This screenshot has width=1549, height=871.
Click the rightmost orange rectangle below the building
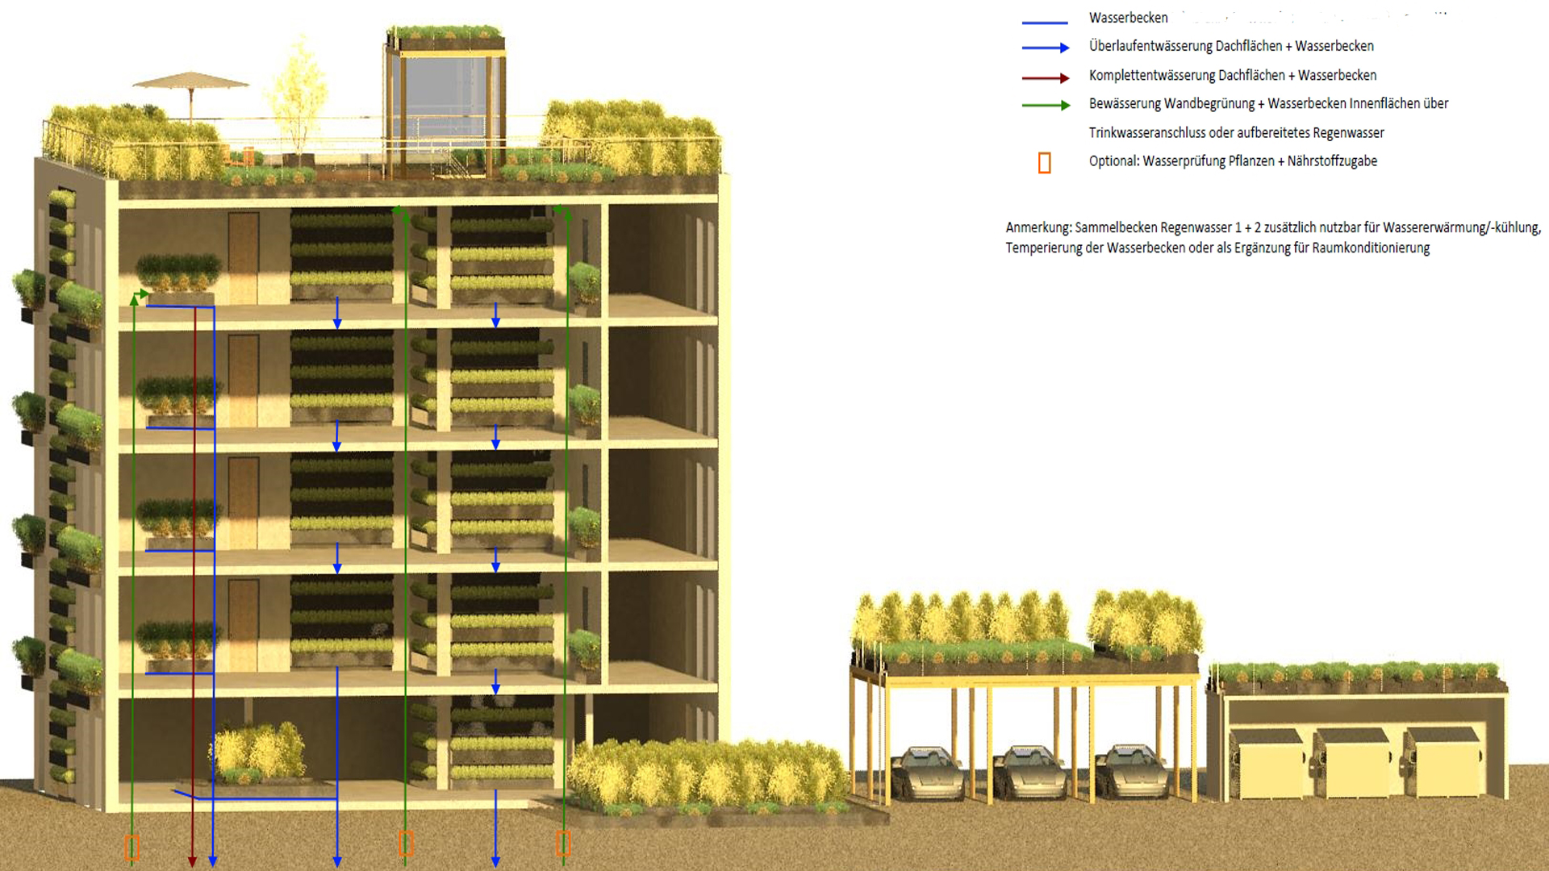(x=563, y=844)
